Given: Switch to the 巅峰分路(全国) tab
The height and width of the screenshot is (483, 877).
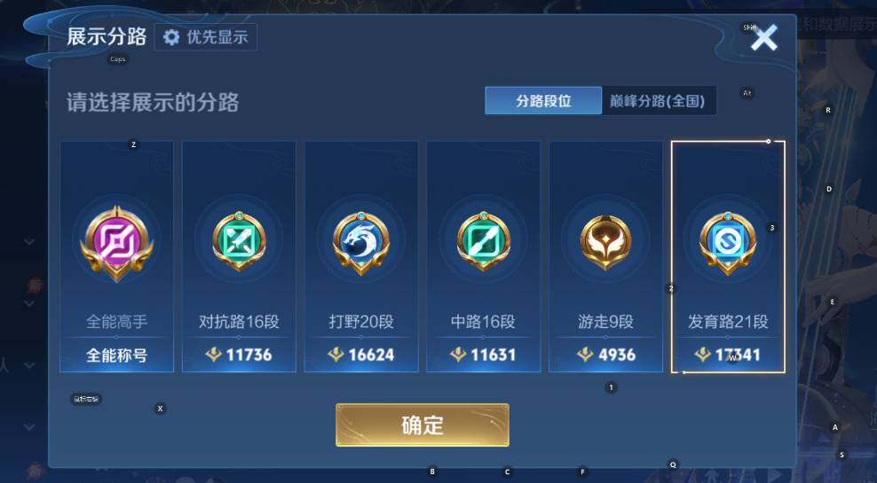Looking at the screenshot, I should click(x=659, y=100).
